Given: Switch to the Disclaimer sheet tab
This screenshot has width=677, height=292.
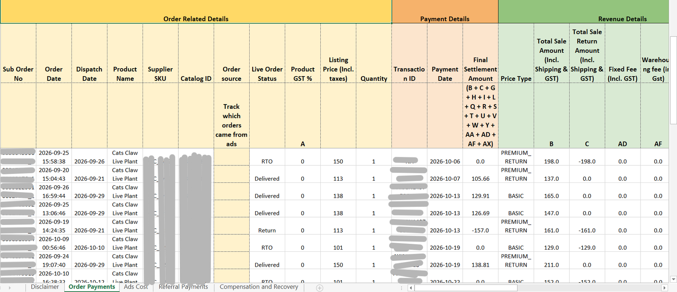Looking at the screenshot, I should click(45, 287).
